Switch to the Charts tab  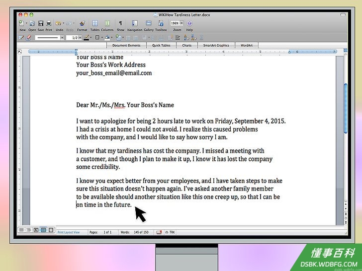[x=186, y=45]
